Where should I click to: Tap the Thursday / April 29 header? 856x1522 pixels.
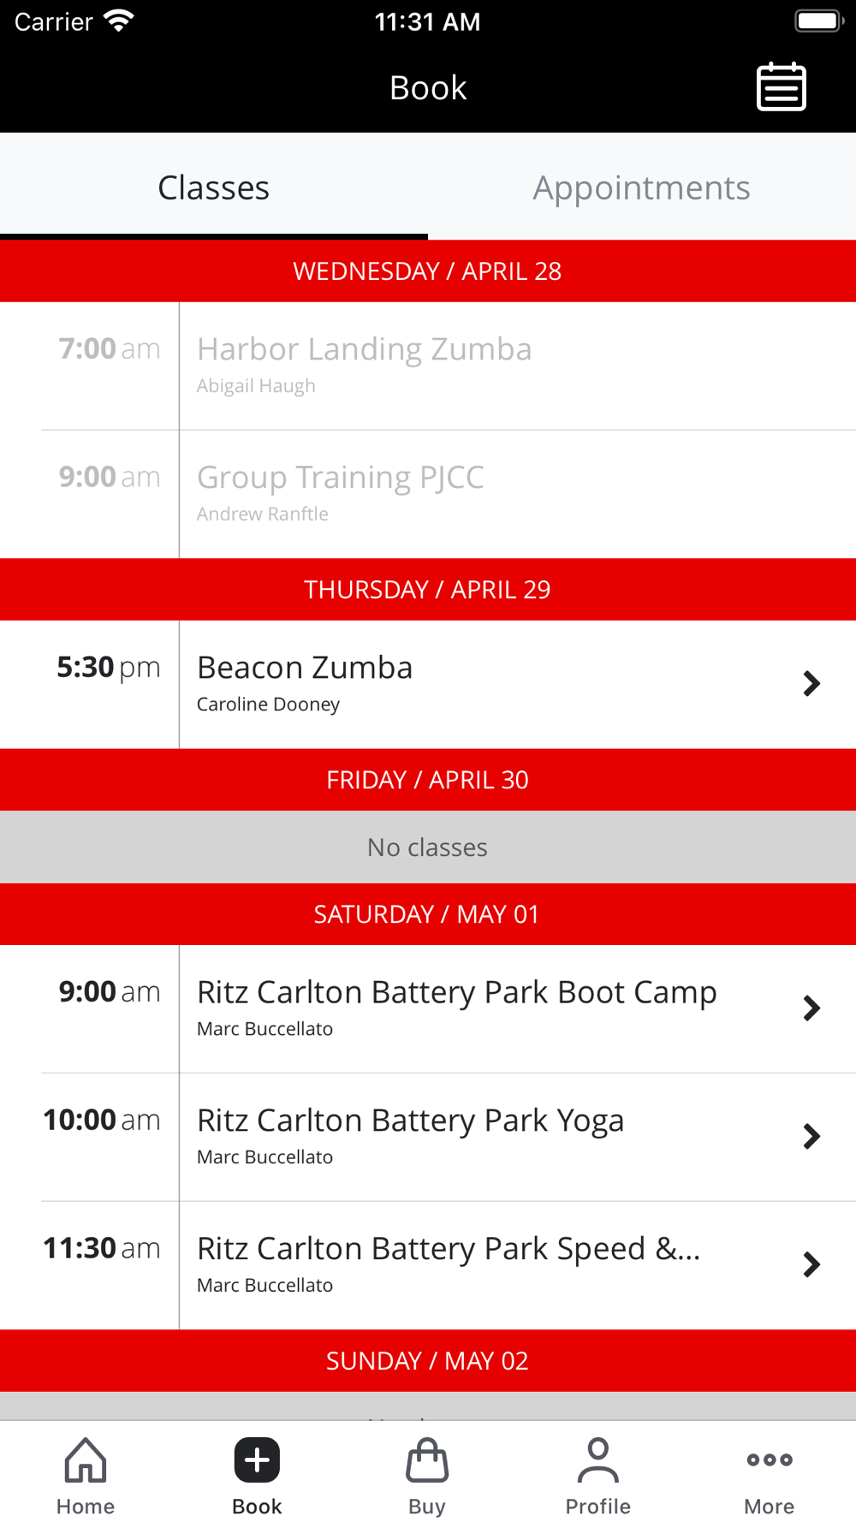coord(427,590)
